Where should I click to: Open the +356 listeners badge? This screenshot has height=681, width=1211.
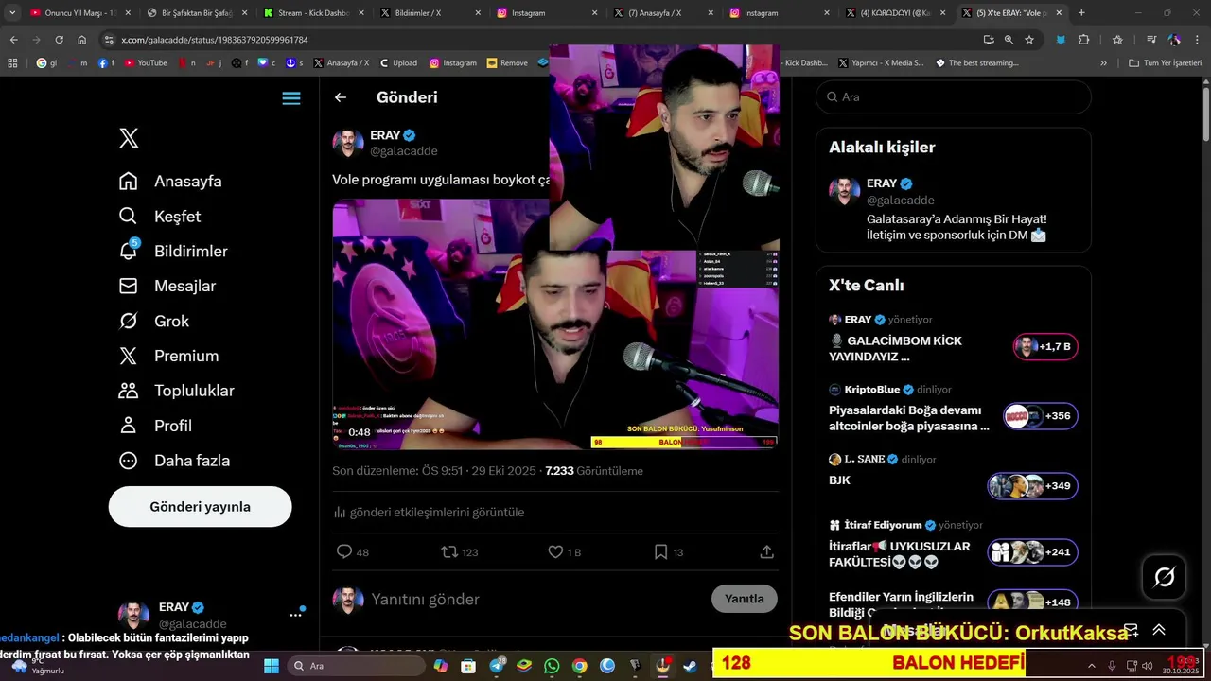coord(1041,416)
